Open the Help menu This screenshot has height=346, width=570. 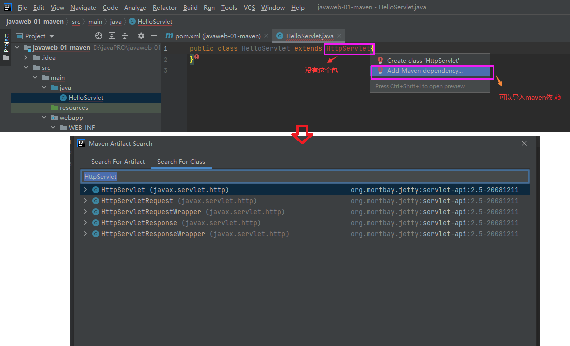[298, 8]
